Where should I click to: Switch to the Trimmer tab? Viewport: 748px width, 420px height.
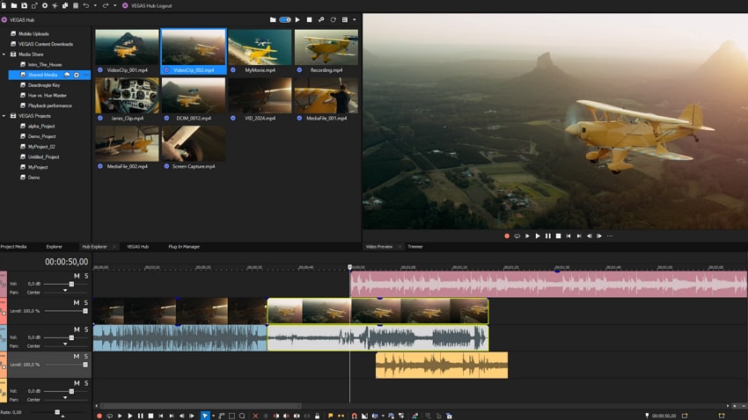(x=415, y=247)
